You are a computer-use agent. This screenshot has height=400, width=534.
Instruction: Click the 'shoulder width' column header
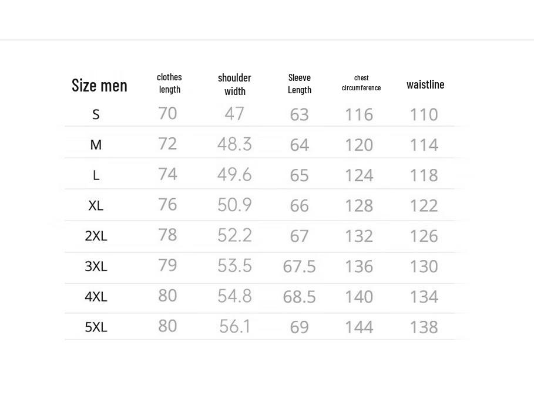(x=234, y=84)
